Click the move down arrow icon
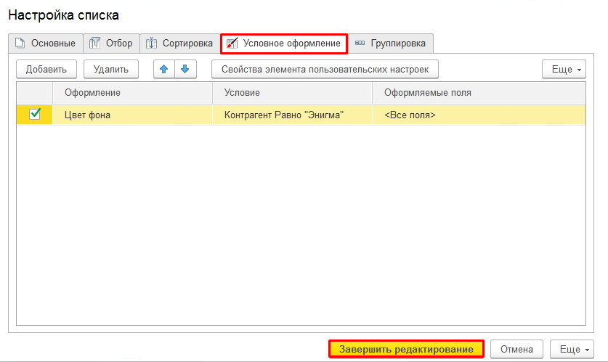The width and height of the screenshot is (608, 362). pos(185,69)
